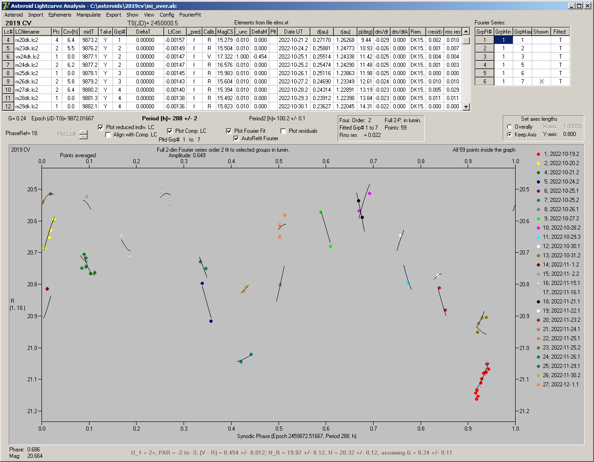594x462 pixels.
Task: Select Fourier Series row 1 button
Action: pos(485,40)
